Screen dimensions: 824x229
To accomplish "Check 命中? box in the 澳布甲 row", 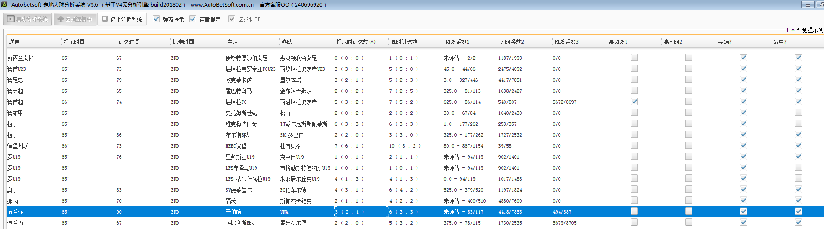I will pyautogui.click(x=798, y=113).
